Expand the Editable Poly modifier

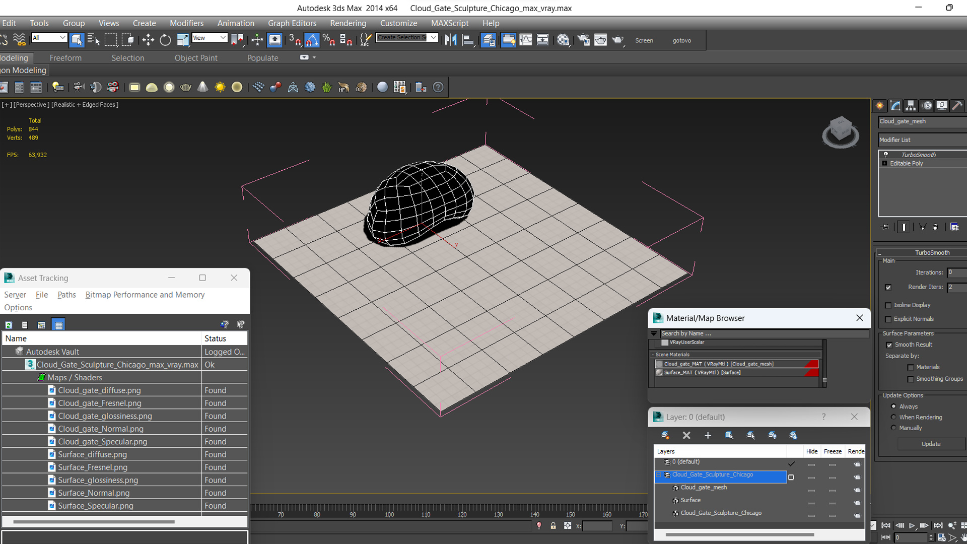884,163
